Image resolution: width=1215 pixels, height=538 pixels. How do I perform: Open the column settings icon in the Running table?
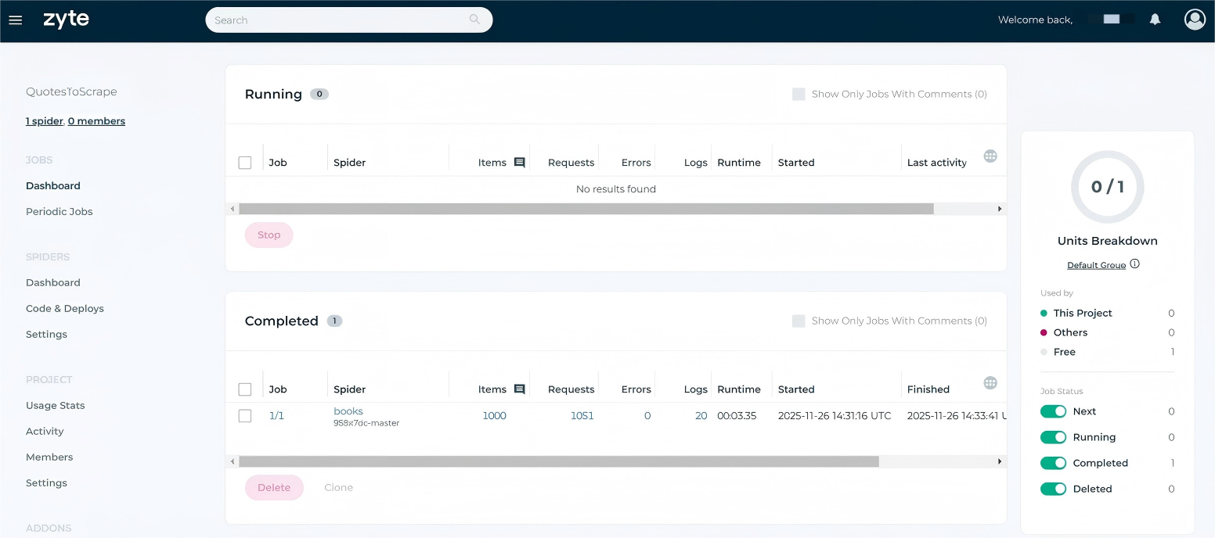click(990, 156)
